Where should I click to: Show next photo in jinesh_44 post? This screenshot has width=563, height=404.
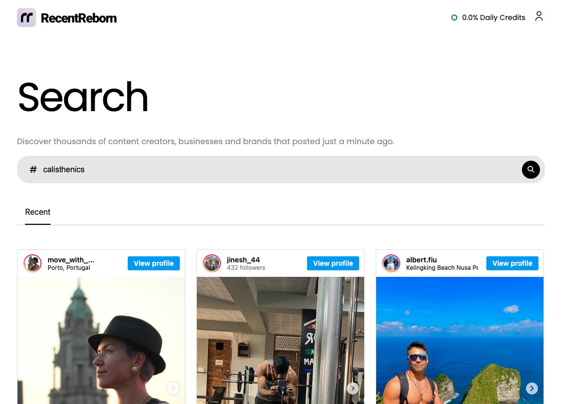coord(353,388)
